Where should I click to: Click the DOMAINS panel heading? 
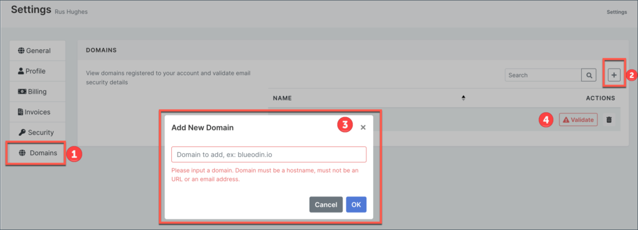(102, 50)
